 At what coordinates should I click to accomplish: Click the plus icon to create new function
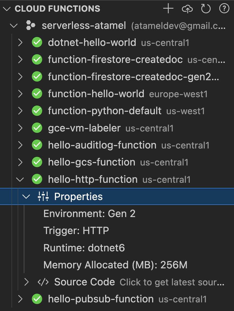(x=168, y=9)
